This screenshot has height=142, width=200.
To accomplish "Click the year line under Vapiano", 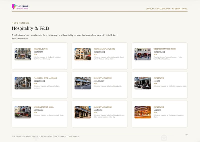I will click(x=155, y=113).
